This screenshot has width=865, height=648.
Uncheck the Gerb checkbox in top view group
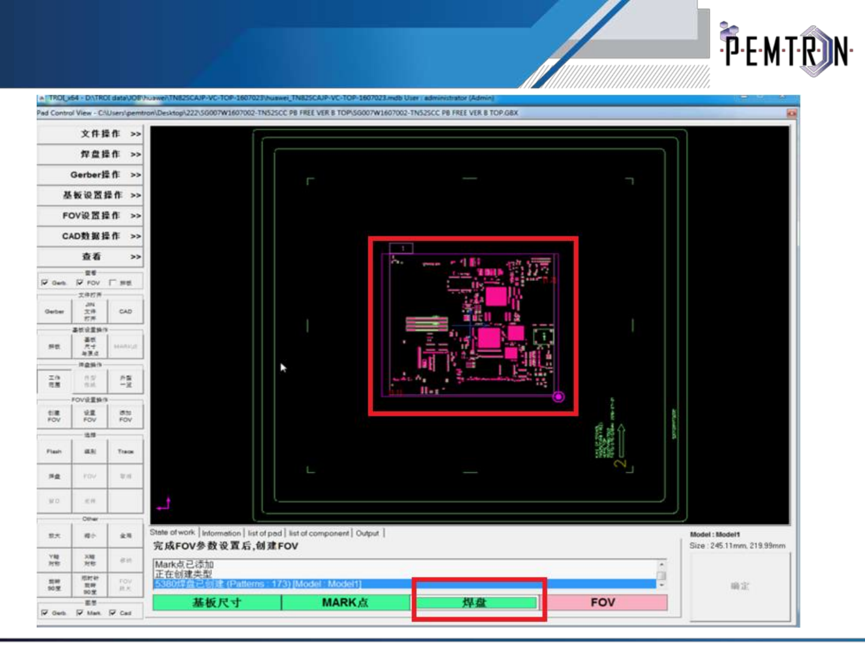click(45, 283)
